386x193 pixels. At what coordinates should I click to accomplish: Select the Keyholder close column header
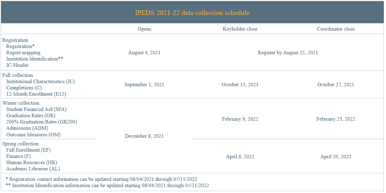[x=240, y=29]
